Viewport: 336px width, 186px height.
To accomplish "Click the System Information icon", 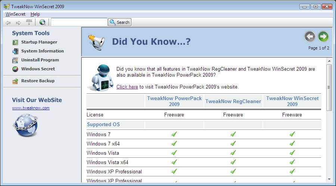I will tap(15, 51).
